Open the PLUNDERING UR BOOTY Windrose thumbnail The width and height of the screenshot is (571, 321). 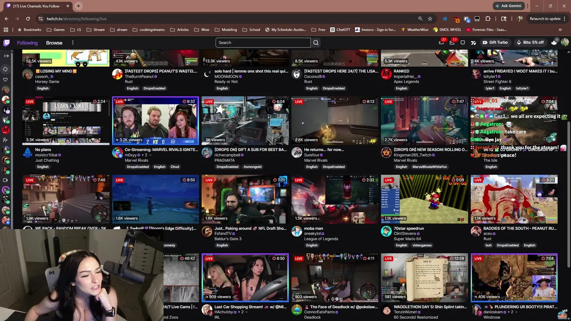(x=514, y=278)
